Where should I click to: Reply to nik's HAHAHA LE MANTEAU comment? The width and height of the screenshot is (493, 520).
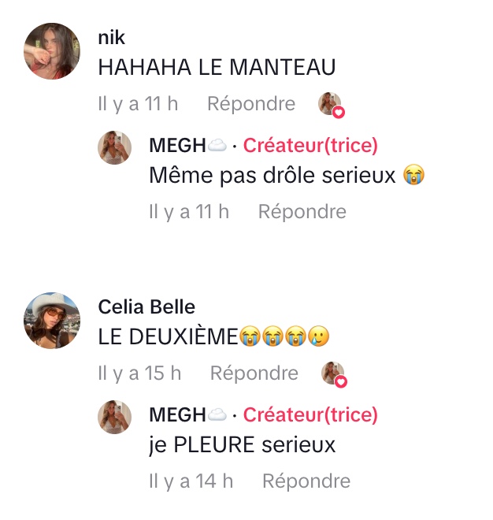click(251, 104)
